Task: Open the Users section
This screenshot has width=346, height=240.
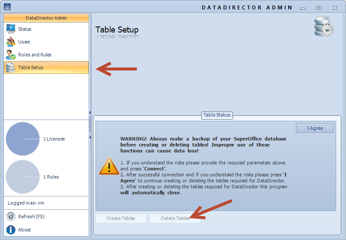Action: pos(46,42)
